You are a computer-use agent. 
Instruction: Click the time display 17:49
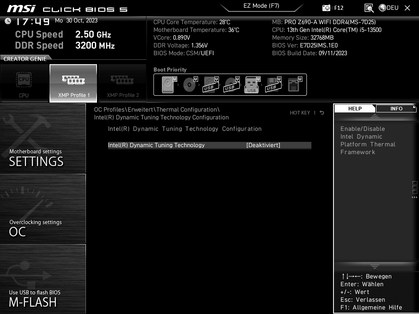[x=33, y=22]
